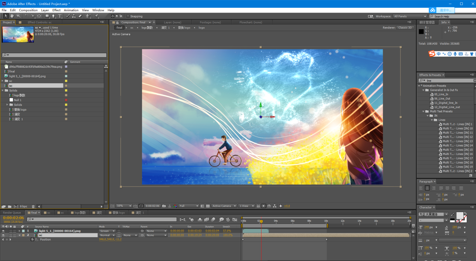Select the Eraser tool

point(80,16)
